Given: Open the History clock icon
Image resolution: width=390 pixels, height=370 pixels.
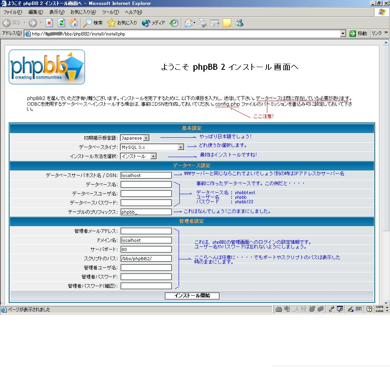Looking at the screenshot, I should click(174, 23).
